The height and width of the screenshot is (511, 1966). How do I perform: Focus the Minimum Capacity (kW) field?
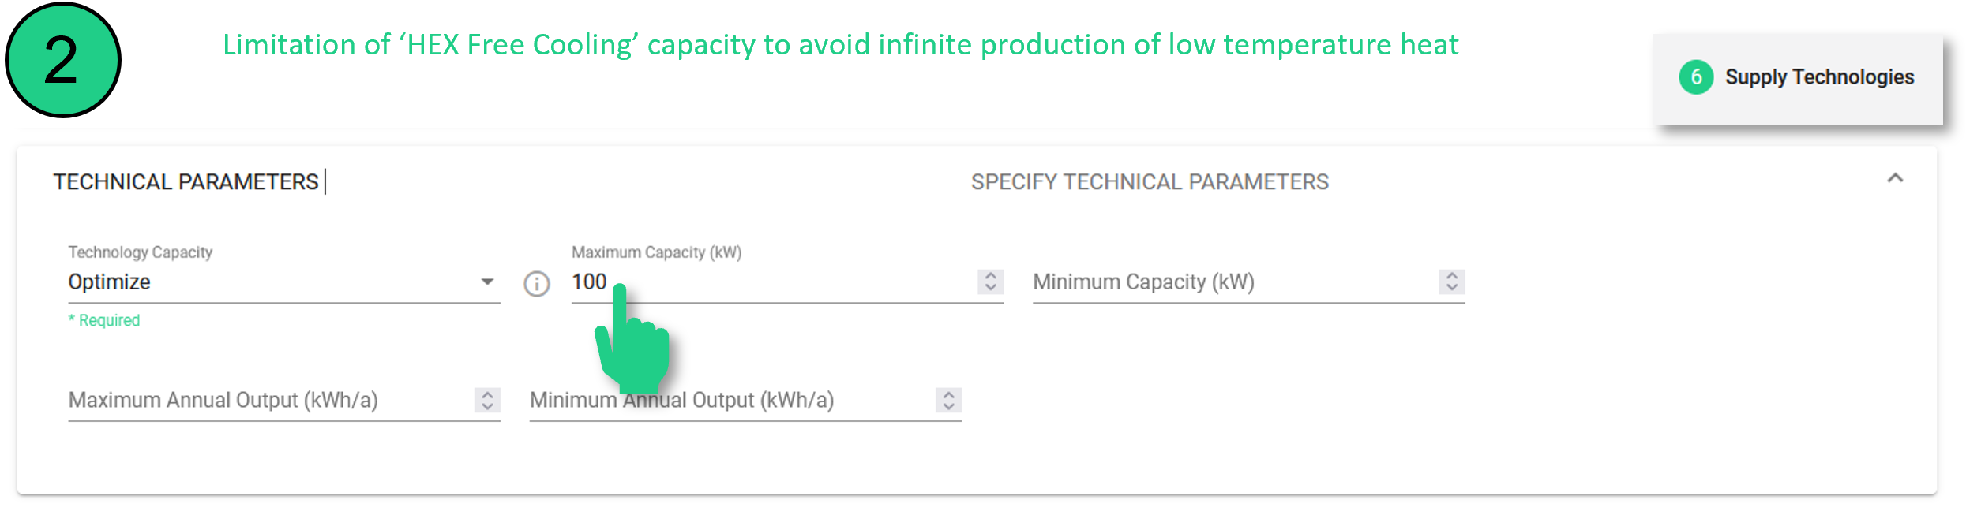1232,282
